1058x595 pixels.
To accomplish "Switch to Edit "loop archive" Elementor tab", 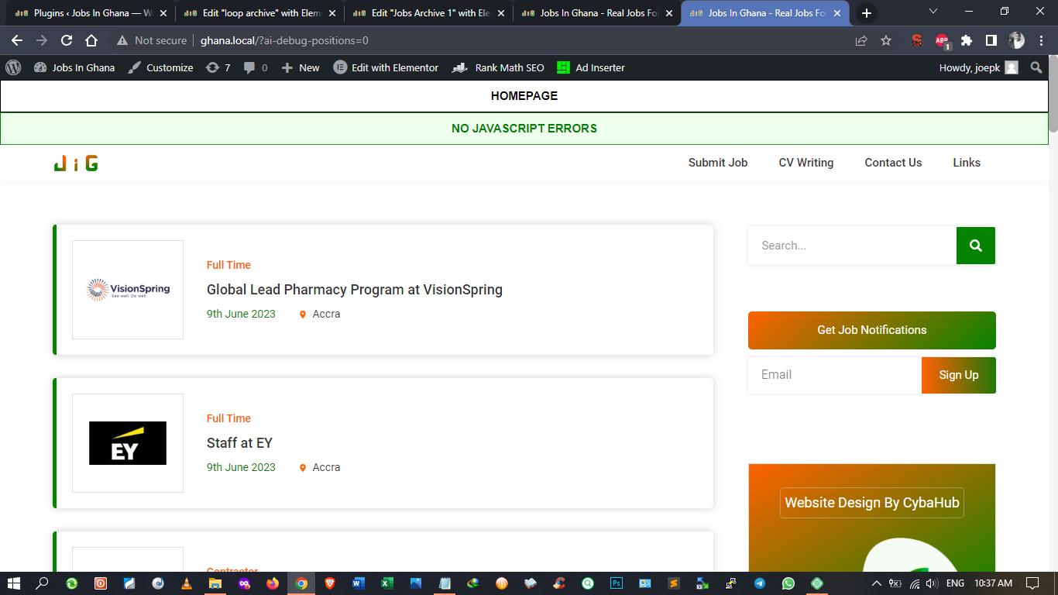I will click(x=259, y=13).
